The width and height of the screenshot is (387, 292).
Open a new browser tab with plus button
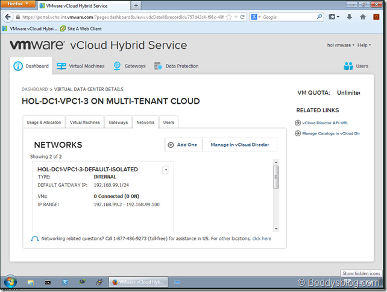click(x=136, y=5)
